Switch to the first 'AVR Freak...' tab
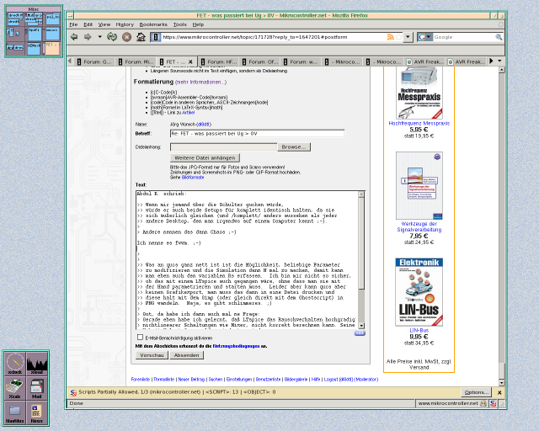 click(x=425, y=61)
